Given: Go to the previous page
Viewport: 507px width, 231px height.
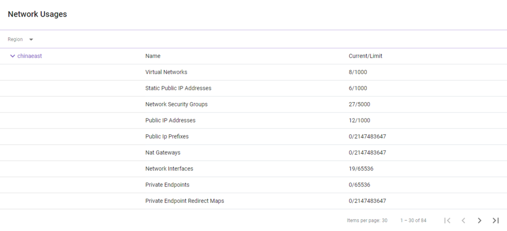Looking at the screenshot, I should [x=463, y=220].
